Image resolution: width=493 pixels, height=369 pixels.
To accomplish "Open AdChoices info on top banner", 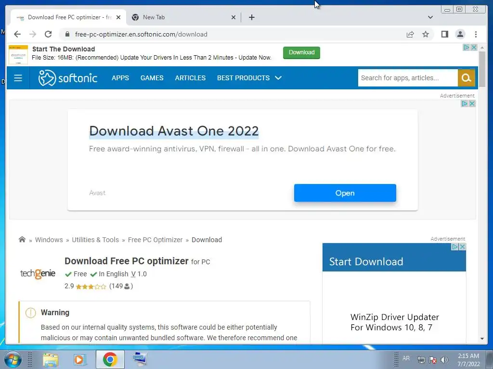I will 467,48.
